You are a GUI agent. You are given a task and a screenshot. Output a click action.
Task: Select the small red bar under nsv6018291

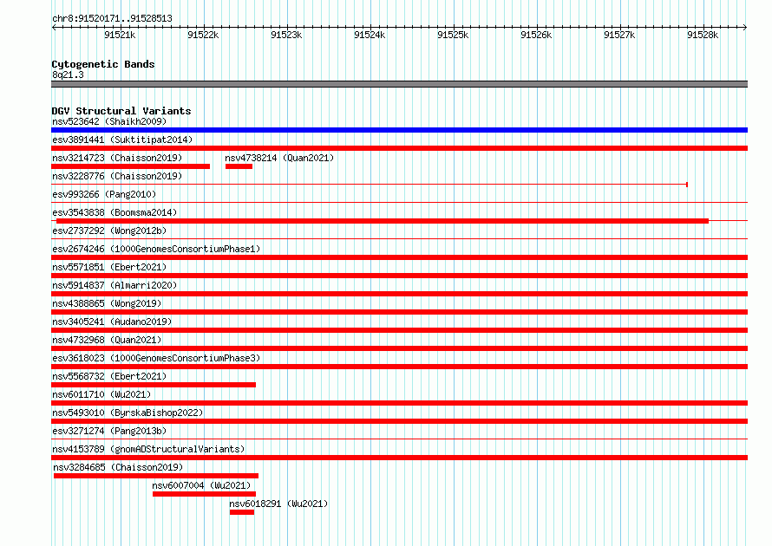click(x=242, y=512)
